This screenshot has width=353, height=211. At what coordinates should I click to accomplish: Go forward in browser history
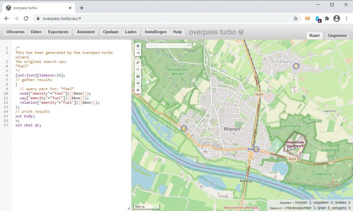click(x=16, y=19)
